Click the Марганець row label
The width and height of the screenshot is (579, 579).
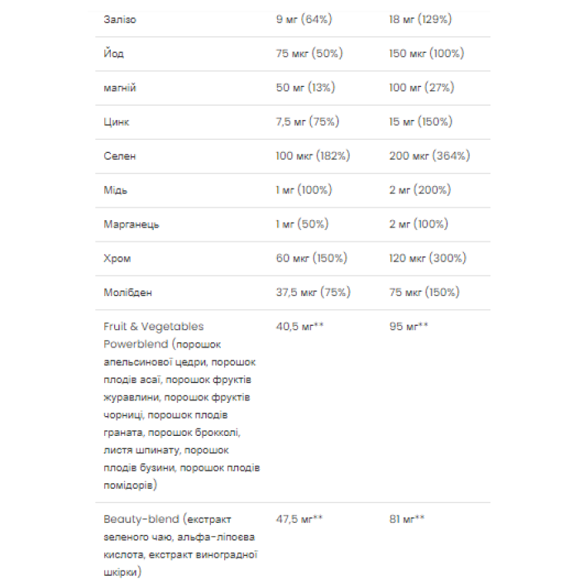(x=131, y=224)
